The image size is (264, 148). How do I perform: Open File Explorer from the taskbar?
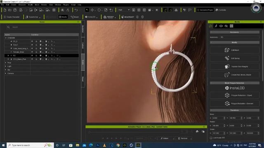78,145
